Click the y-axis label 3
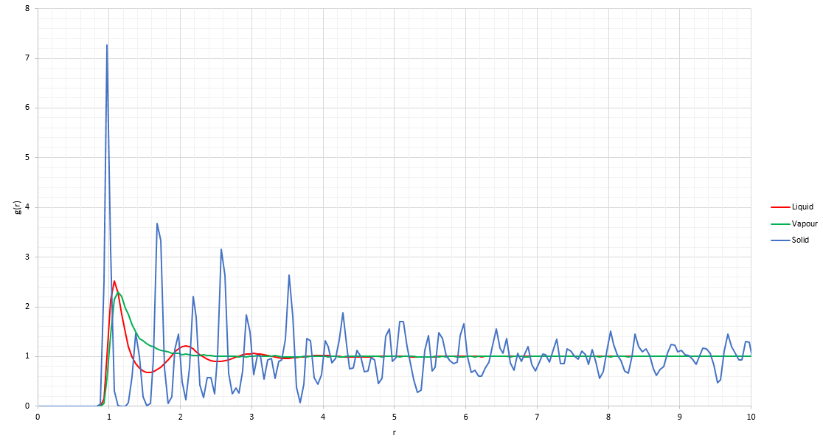 pyautogui.click(x=27, y=257)
